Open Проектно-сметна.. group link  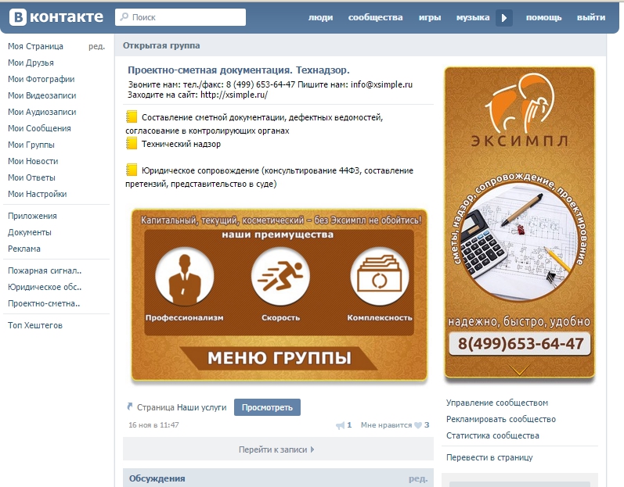pyautogui.click(x=44, y=303)
